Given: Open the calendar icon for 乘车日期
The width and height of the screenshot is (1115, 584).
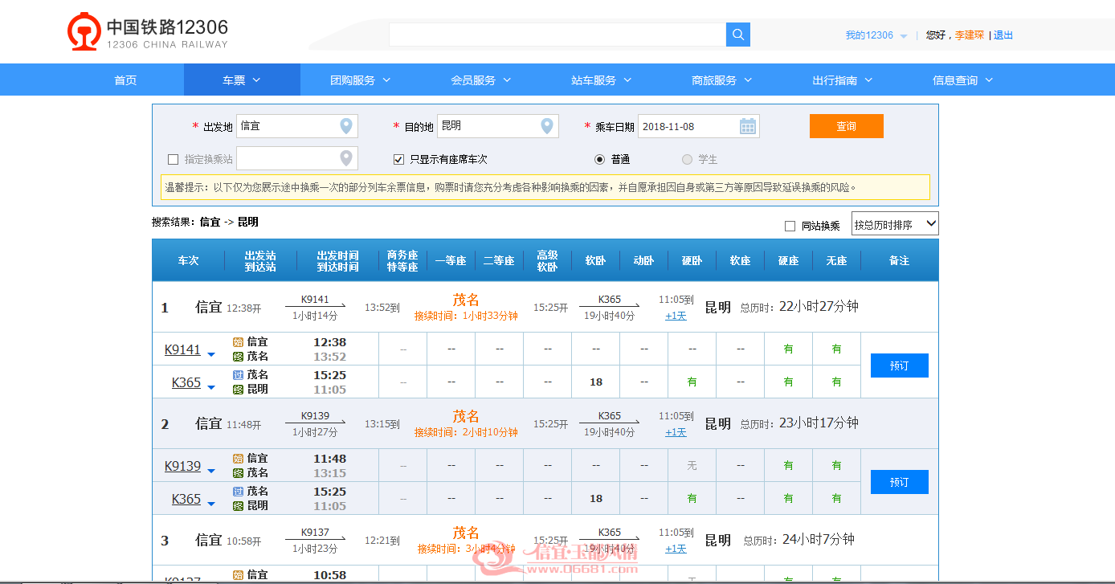Looking at the screenshot, I should coord(748,126).
